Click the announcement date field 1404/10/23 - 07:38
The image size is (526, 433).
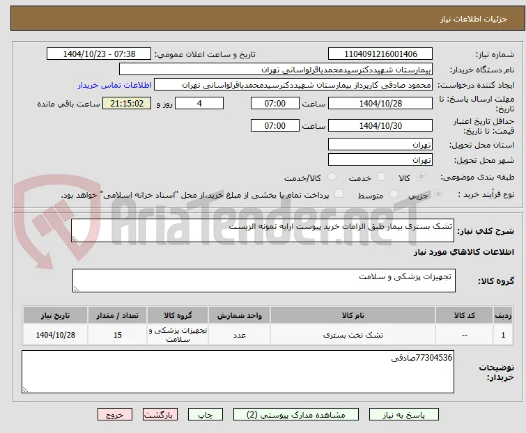99,54
